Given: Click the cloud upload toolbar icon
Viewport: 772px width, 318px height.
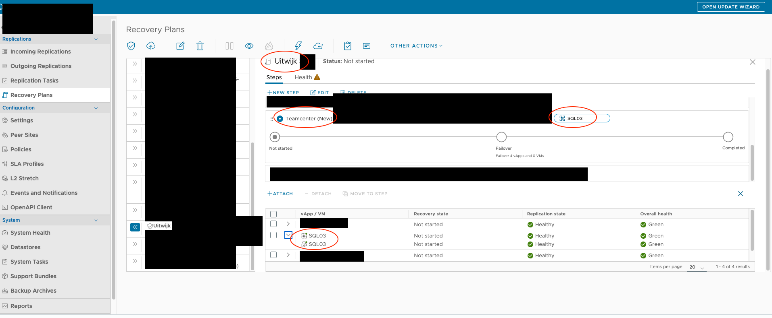Looking at the screenshot, I should click(x=151, y=46).
